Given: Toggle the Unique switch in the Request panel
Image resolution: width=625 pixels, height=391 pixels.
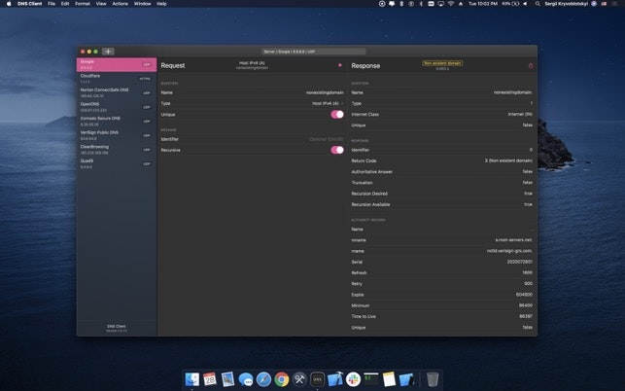Looking at the screenshot, I should 337,115.
